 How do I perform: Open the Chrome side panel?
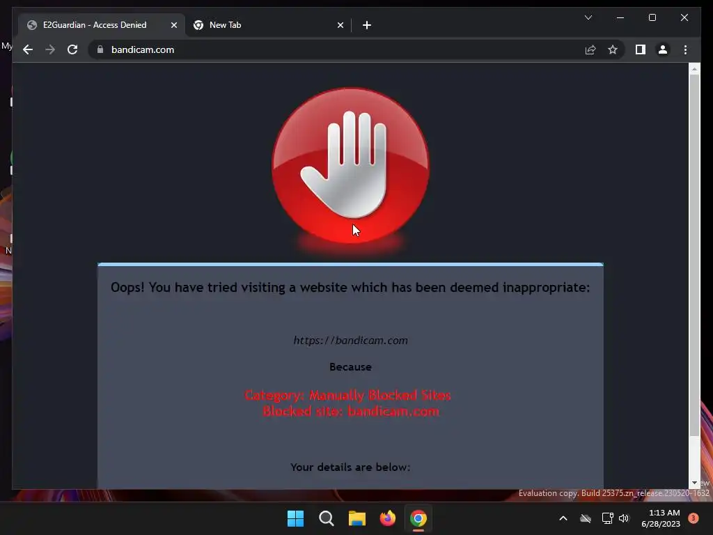(x=641, y=49)
